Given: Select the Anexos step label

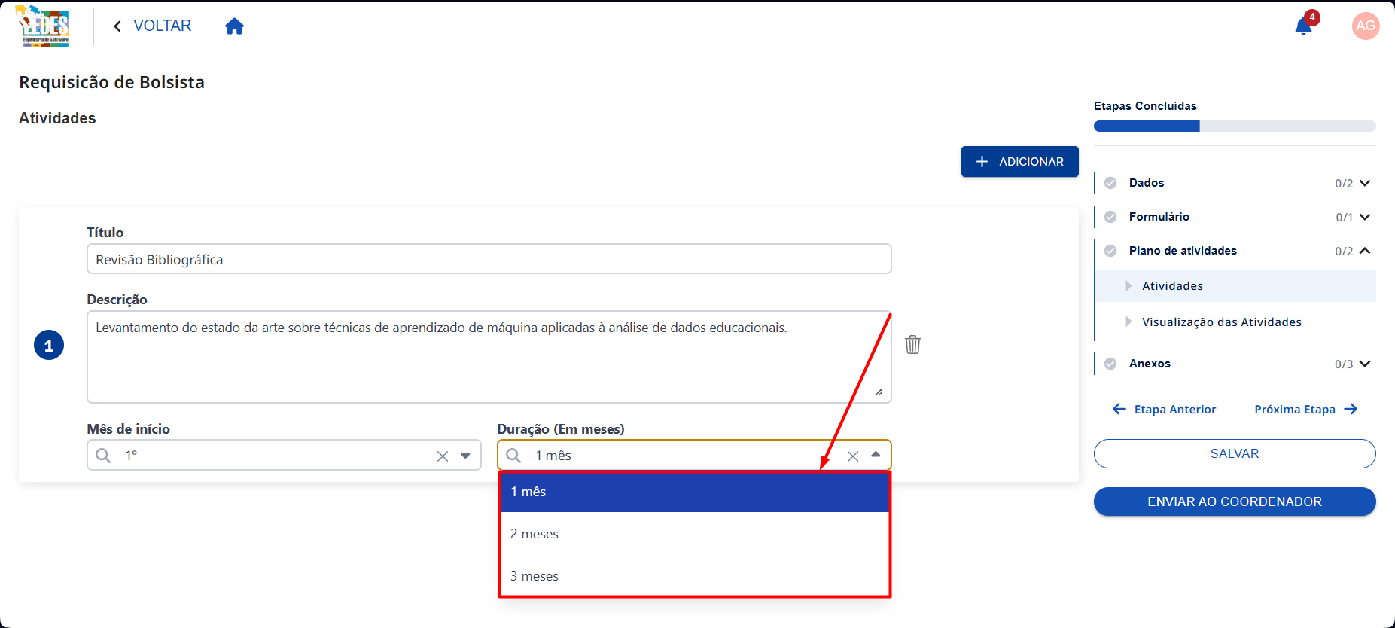Looking at the screenshot, I should click(1150, 364).
